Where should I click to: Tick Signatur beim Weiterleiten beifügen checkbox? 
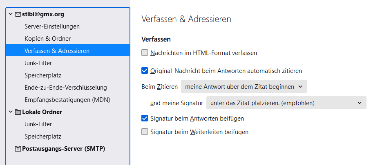click(144, 132)
